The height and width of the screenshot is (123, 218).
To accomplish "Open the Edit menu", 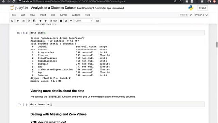I will point(23,15).
